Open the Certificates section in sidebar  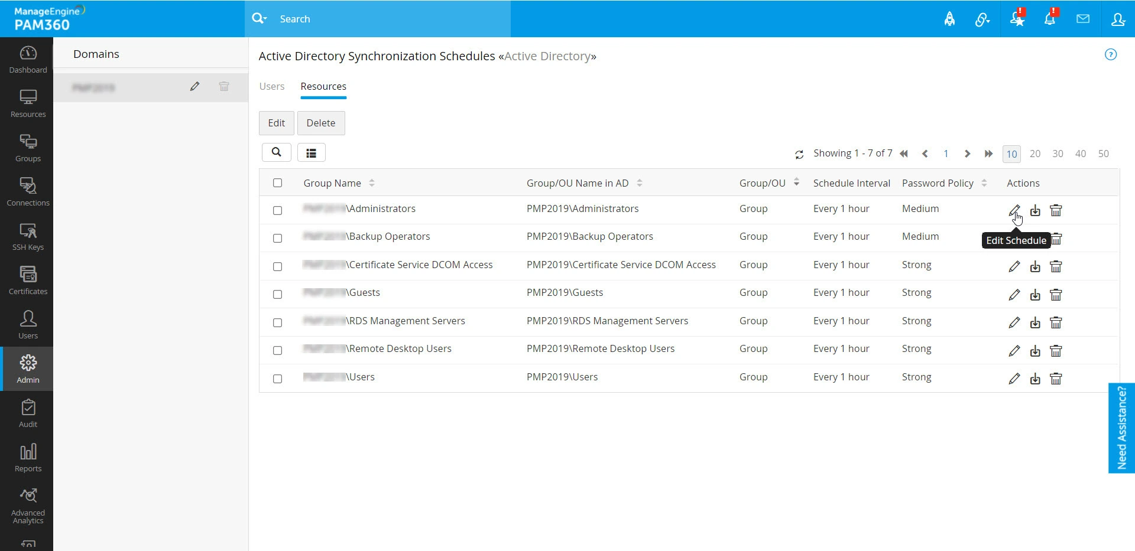click(27, 279)
